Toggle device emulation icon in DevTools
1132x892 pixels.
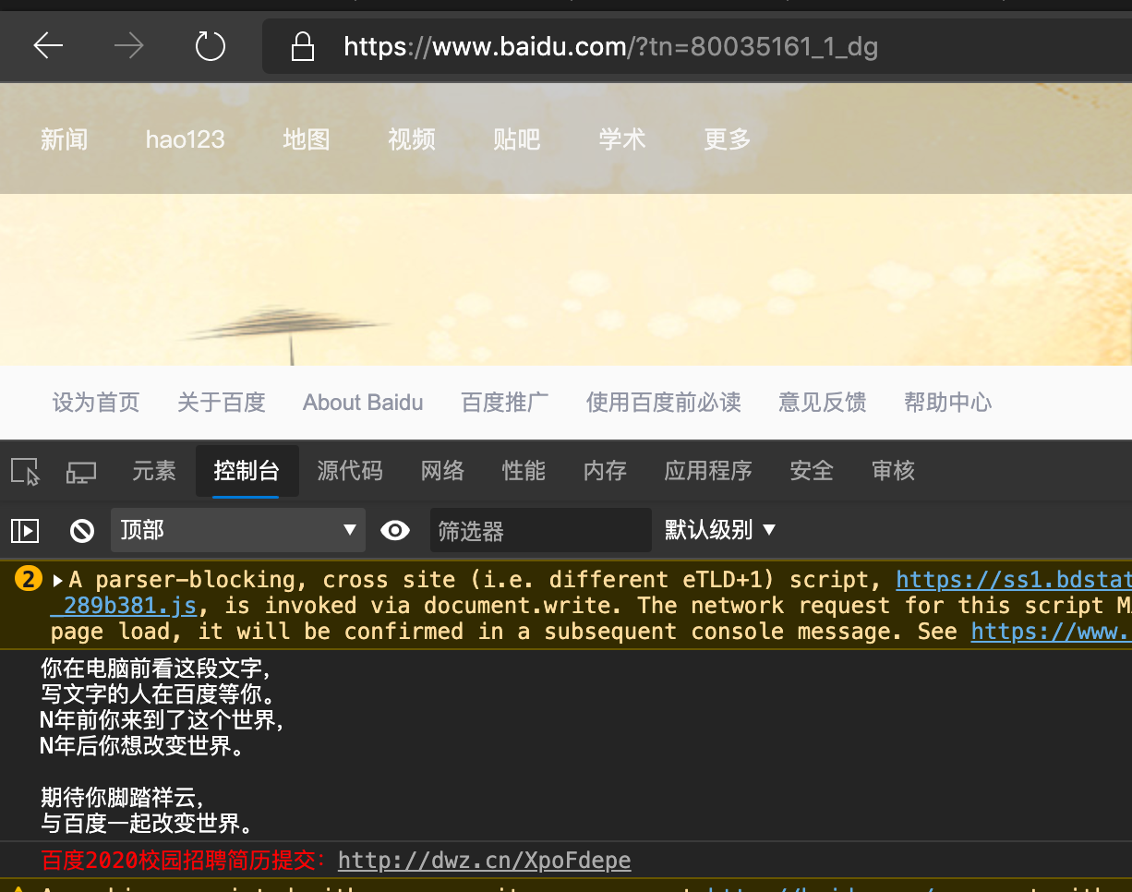81,473
